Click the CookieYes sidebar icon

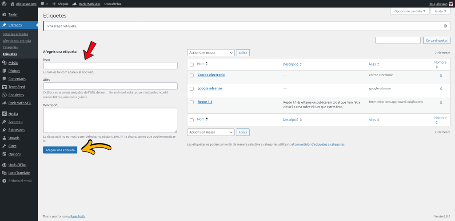(x=4, y=95)
